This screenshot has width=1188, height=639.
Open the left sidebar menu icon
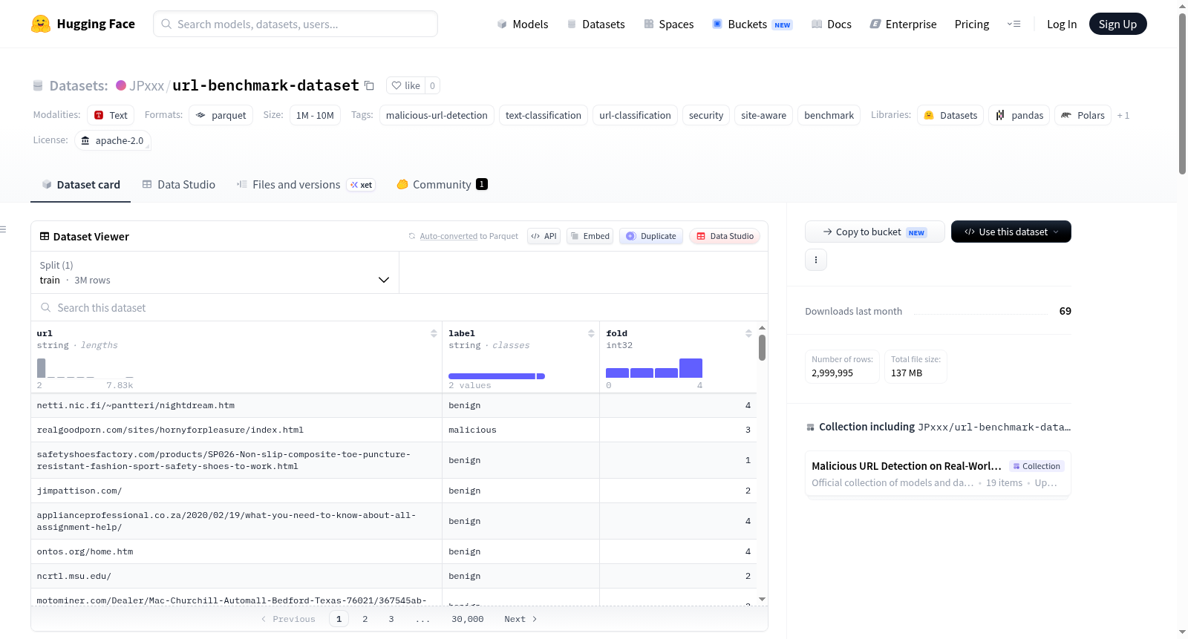3,229
